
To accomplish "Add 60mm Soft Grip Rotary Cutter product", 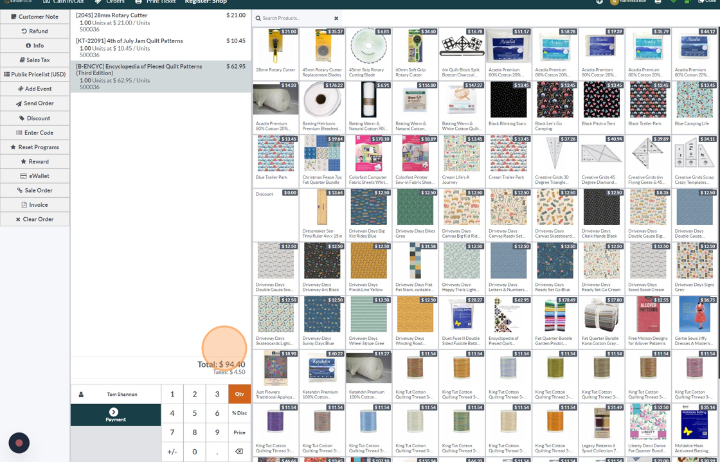I will (415, 54).
